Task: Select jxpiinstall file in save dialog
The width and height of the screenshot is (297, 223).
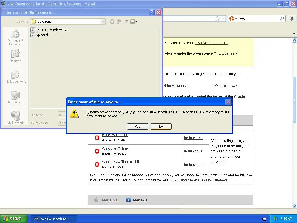Action: (40, 35)
